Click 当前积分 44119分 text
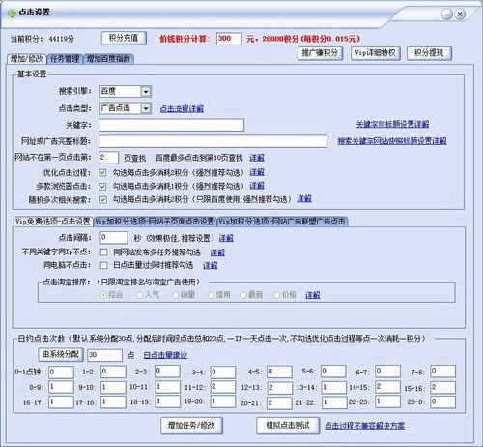Image resolution: width=483 pixels, height=447 pixels. [43, 39]
